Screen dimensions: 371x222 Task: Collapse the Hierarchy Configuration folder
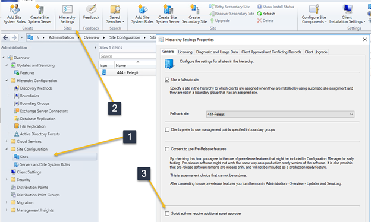pyautogui.click(x=7, y=81)
